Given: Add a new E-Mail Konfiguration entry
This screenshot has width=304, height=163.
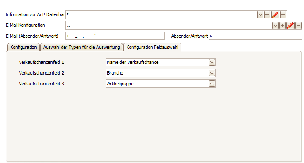Looking at the screenshot, I should (x=282, y=25).
